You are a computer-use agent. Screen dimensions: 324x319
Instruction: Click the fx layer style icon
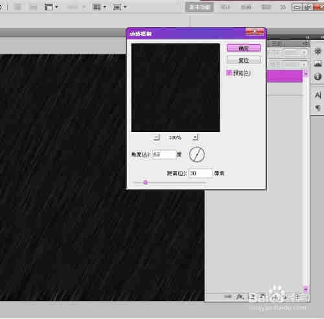pyautogui.click(x=240, y=297)
